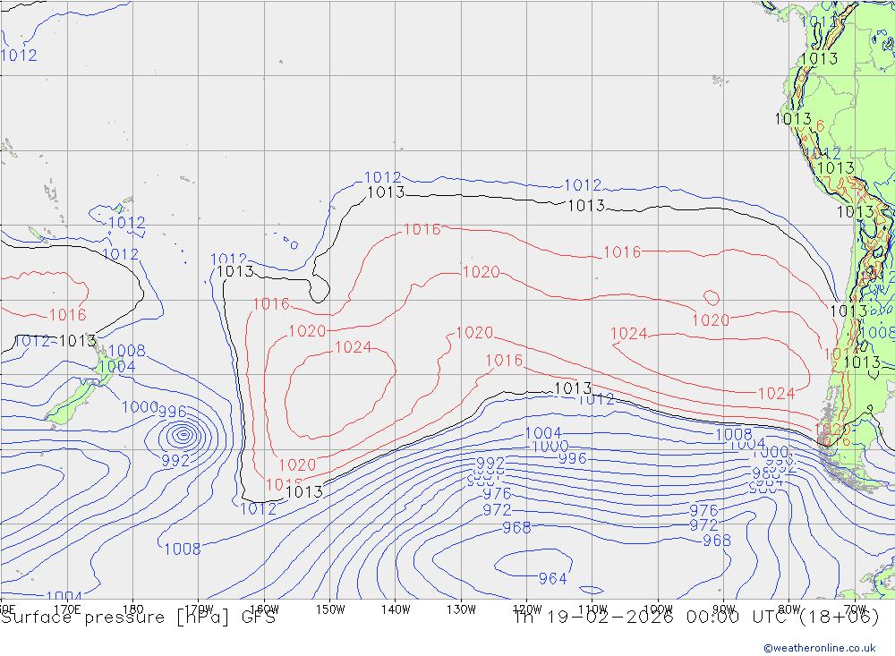Click the 110W longitude axis label
This screenshot has height=656, width=895.
click(x=592, y=609)
